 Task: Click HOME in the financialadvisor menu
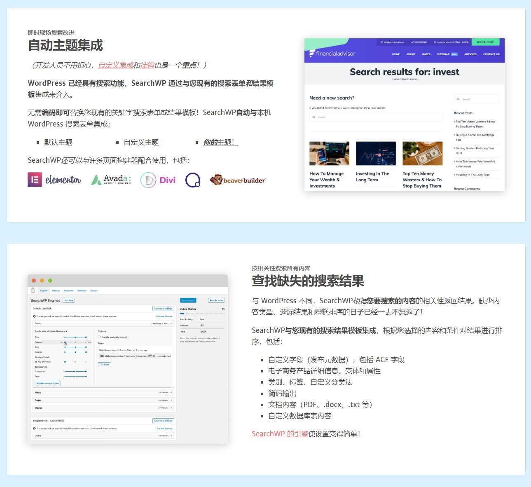pyautogui.click(x=396, y=54)
